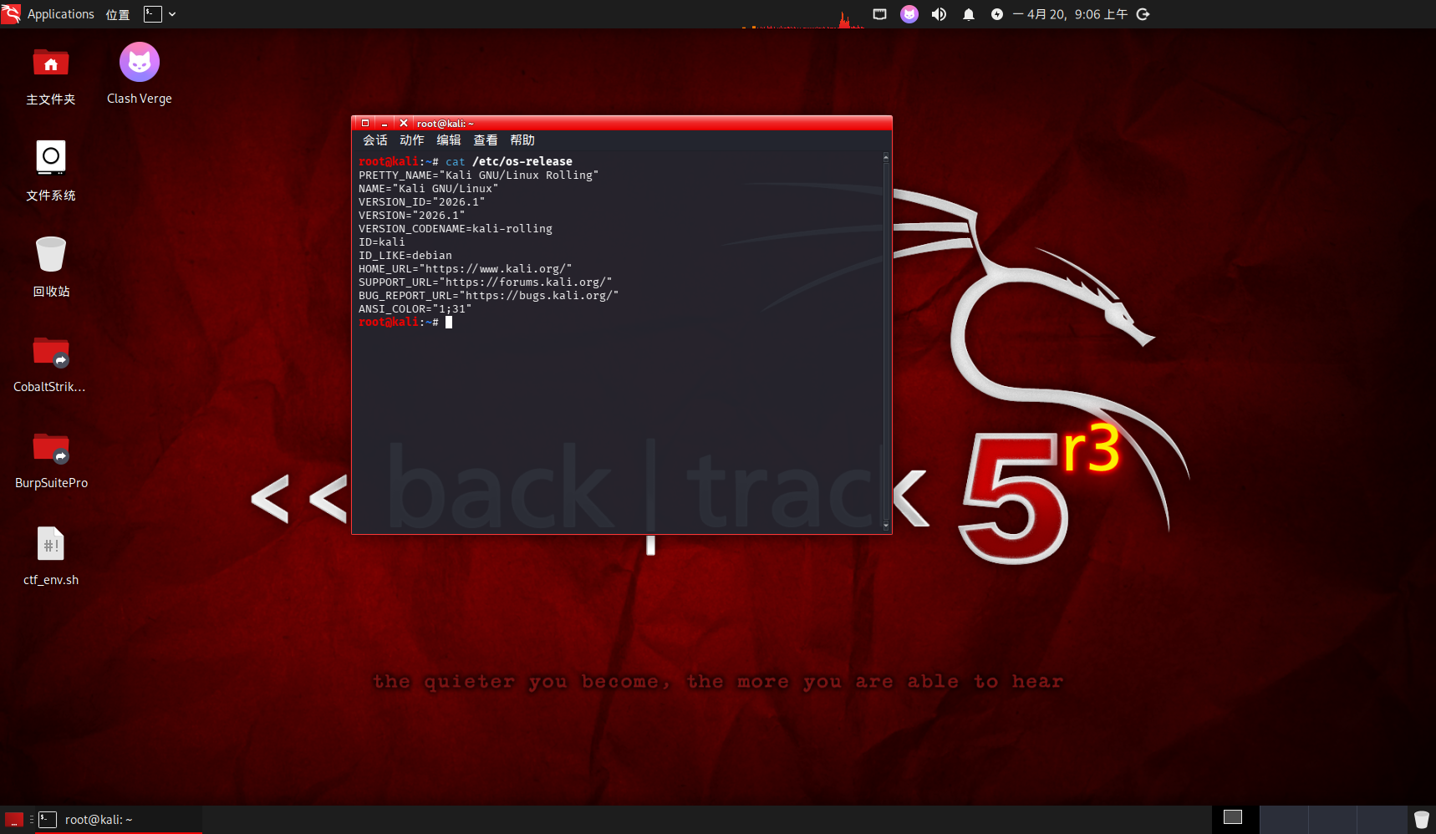The width and height of the screenshot is (1436, 834).
Task: Click the log out session icon
Action: click(1143, 14)
